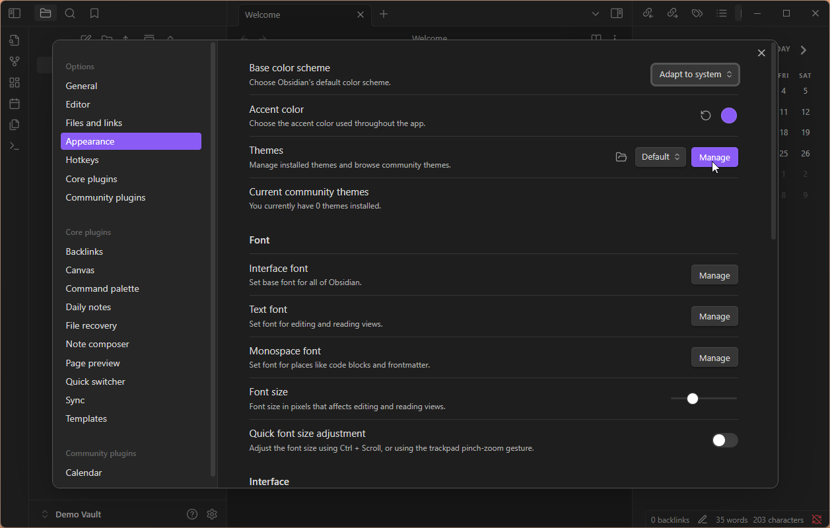Open Core plugins settings
830x528 pixels.
[x=131, y=179]
